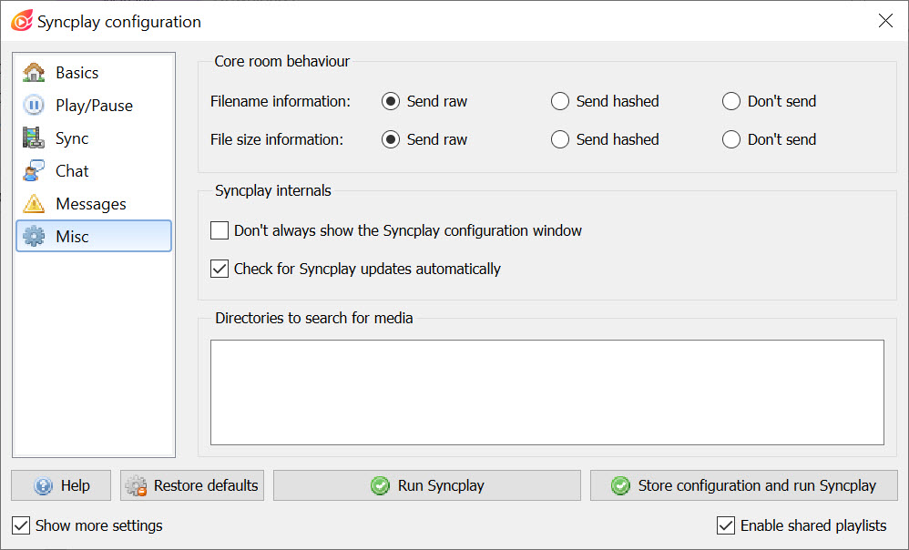This screenshot has height=550, width=909.
Task: Switch to the Play/Pause settings tab
Action: (x=94, y=106)
